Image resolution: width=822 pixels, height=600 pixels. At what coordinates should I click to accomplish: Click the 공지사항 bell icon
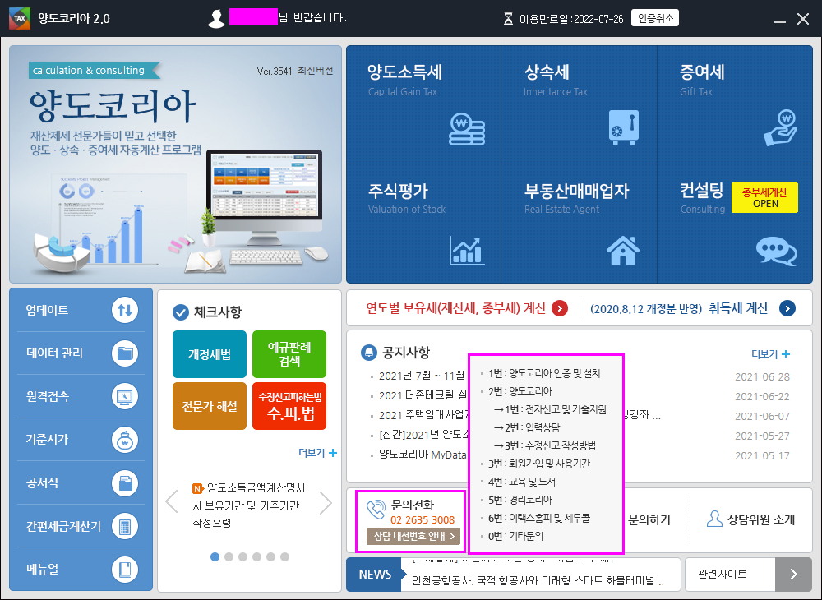[x=369, y=353]
